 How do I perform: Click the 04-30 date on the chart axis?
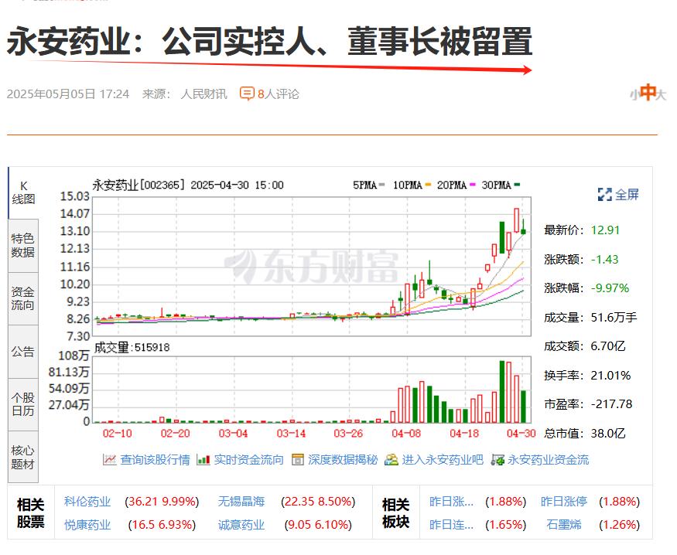click(521, 434)
